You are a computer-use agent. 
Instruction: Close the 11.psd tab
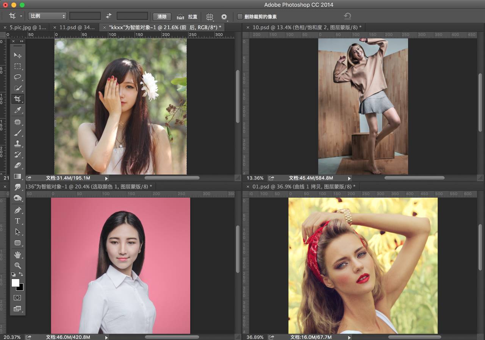[x=55, y=27]
